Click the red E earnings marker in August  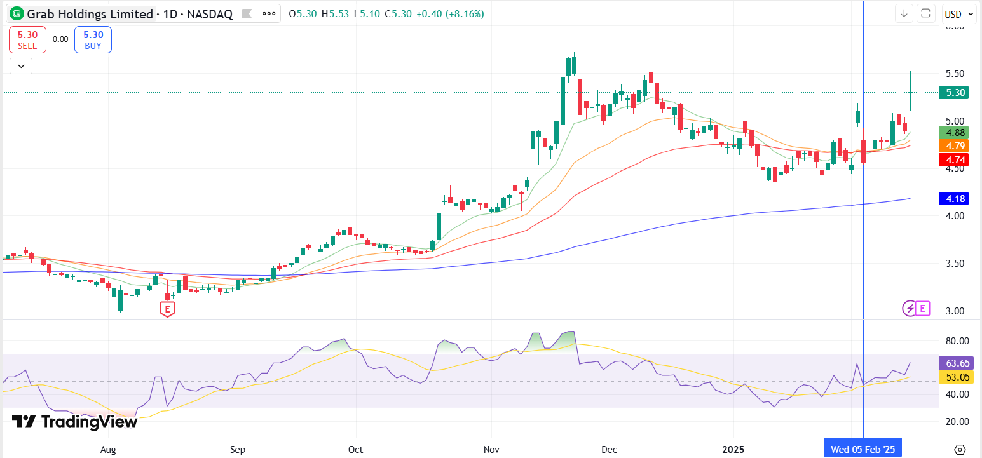click(167, 309)
